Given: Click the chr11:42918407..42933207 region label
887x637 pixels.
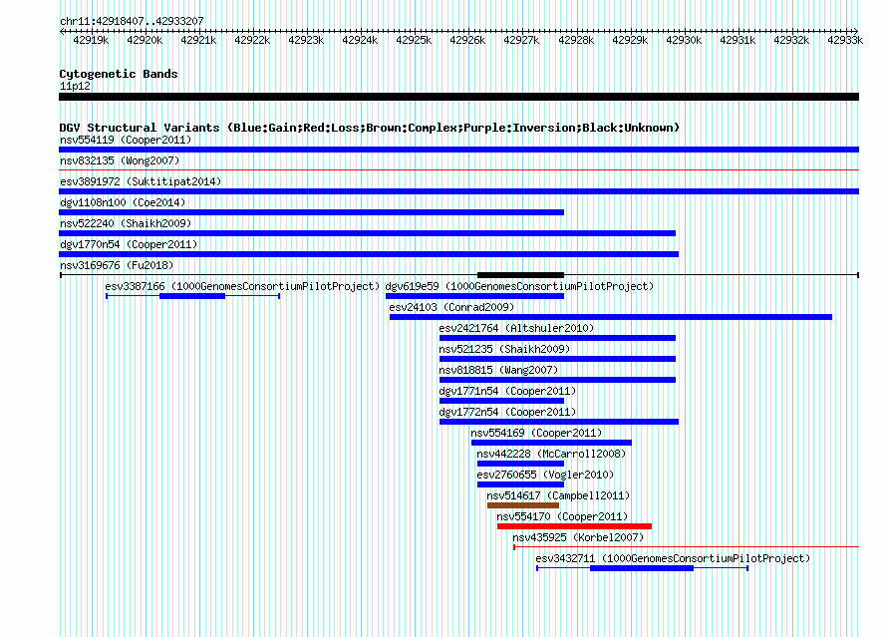Looking at the screenshot, I should pos(132,21).
